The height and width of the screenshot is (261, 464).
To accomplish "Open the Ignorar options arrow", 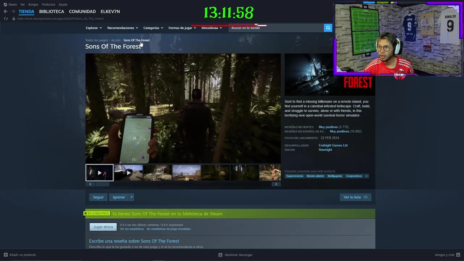I will point(132,197).
